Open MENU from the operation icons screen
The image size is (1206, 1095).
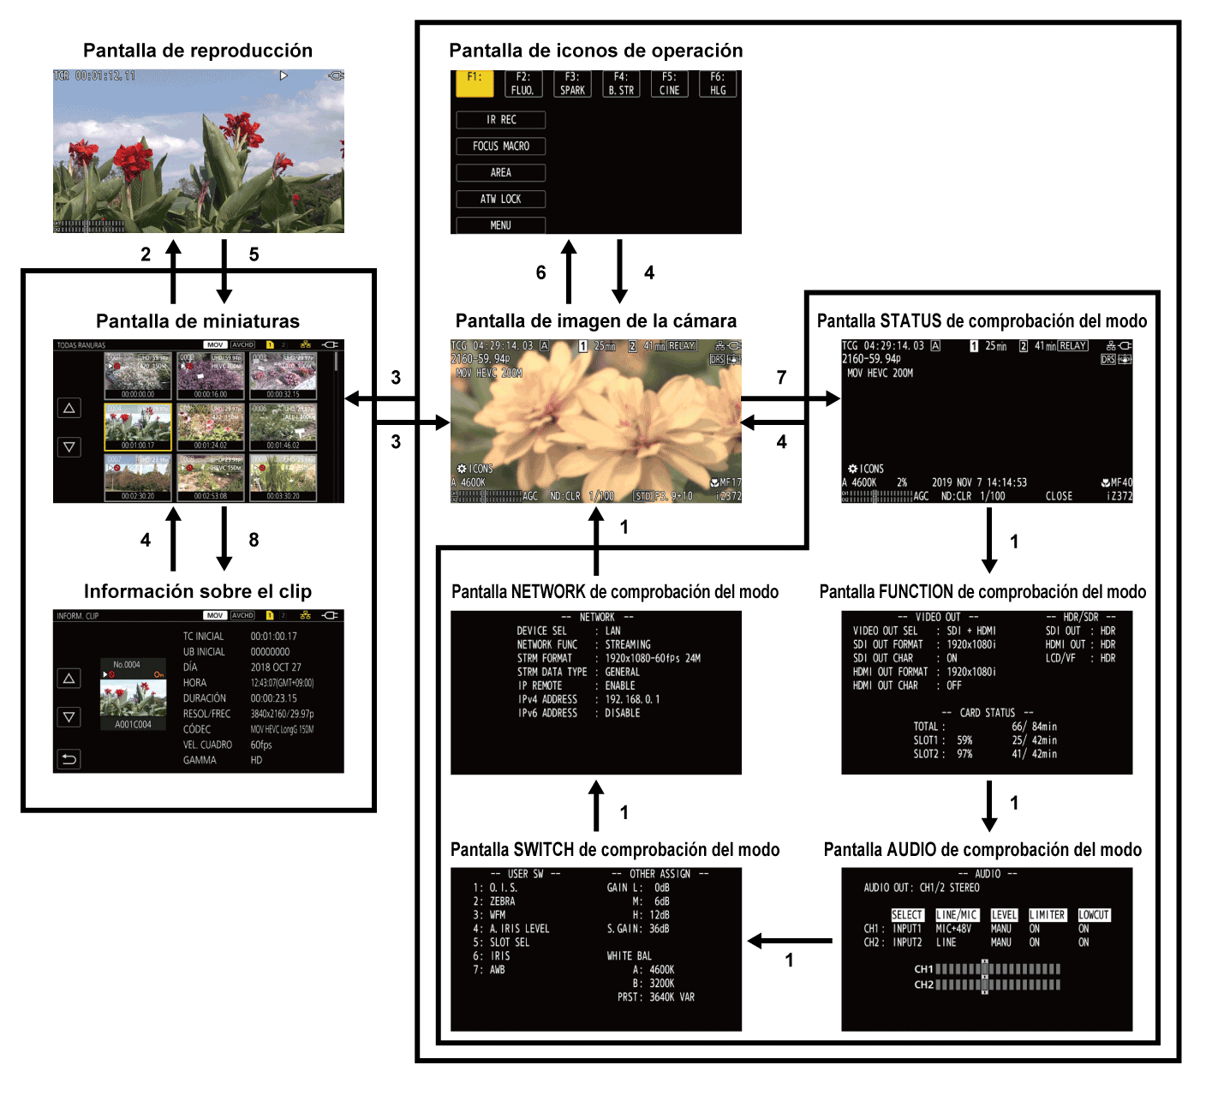[x=499, y=224]
